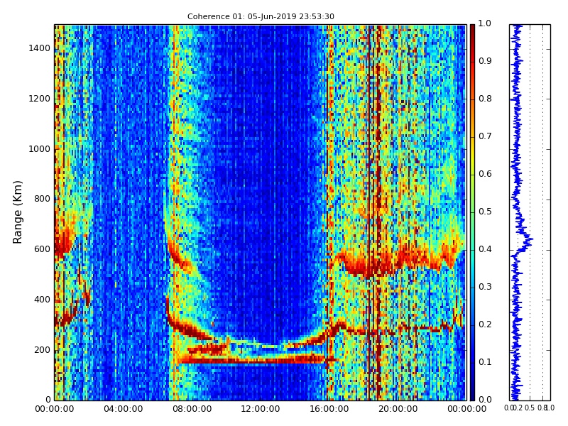The image size is (568, 426).
Task: Click the colorbar 0.9 label
Action: point(485,61)
